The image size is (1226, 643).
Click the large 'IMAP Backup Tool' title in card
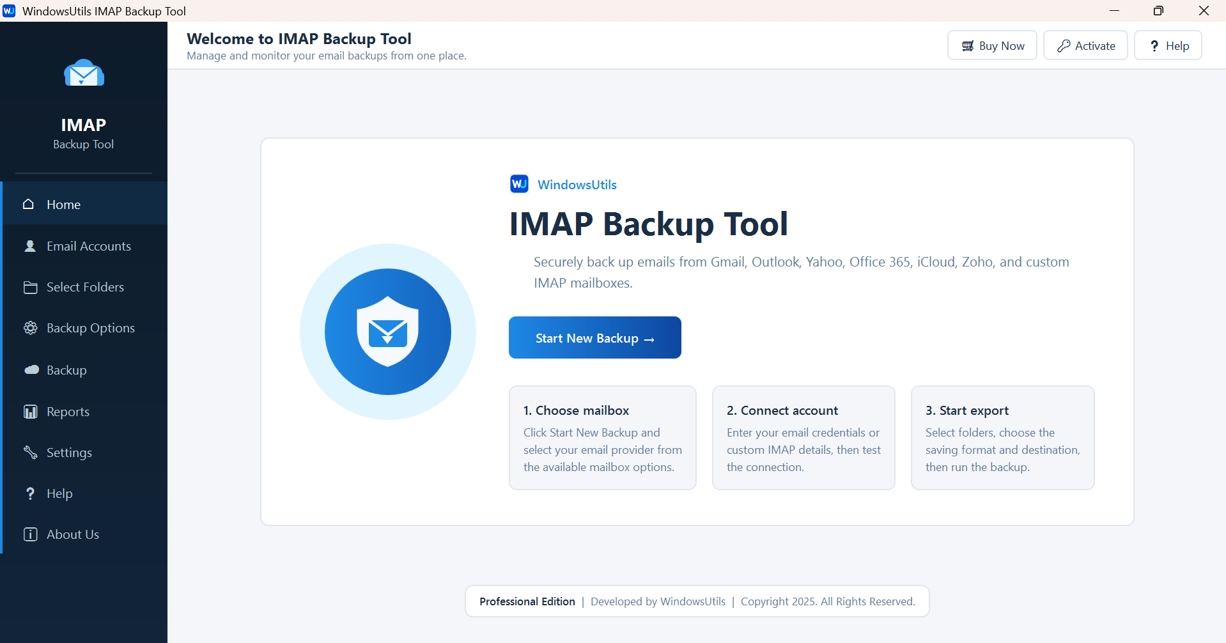click(x=649, y=224)
